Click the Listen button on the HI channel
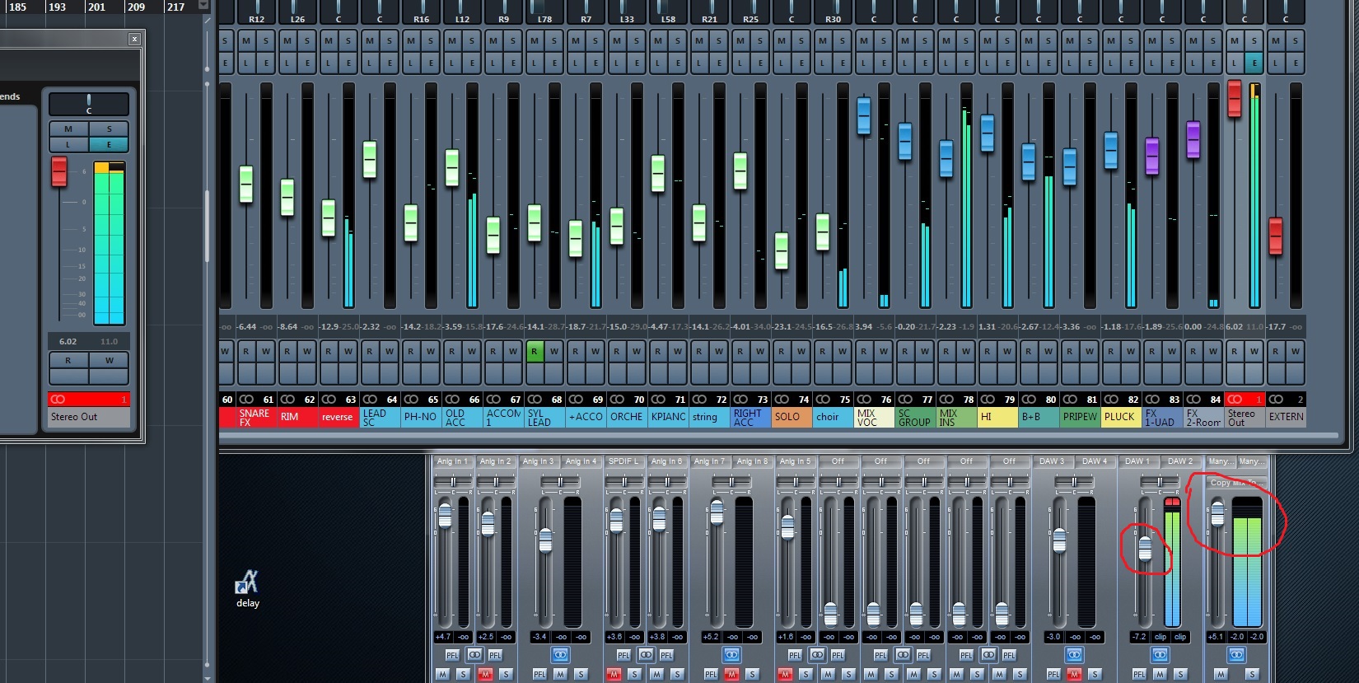Viewport: 1359px width, 683px height. pos(988,63)
